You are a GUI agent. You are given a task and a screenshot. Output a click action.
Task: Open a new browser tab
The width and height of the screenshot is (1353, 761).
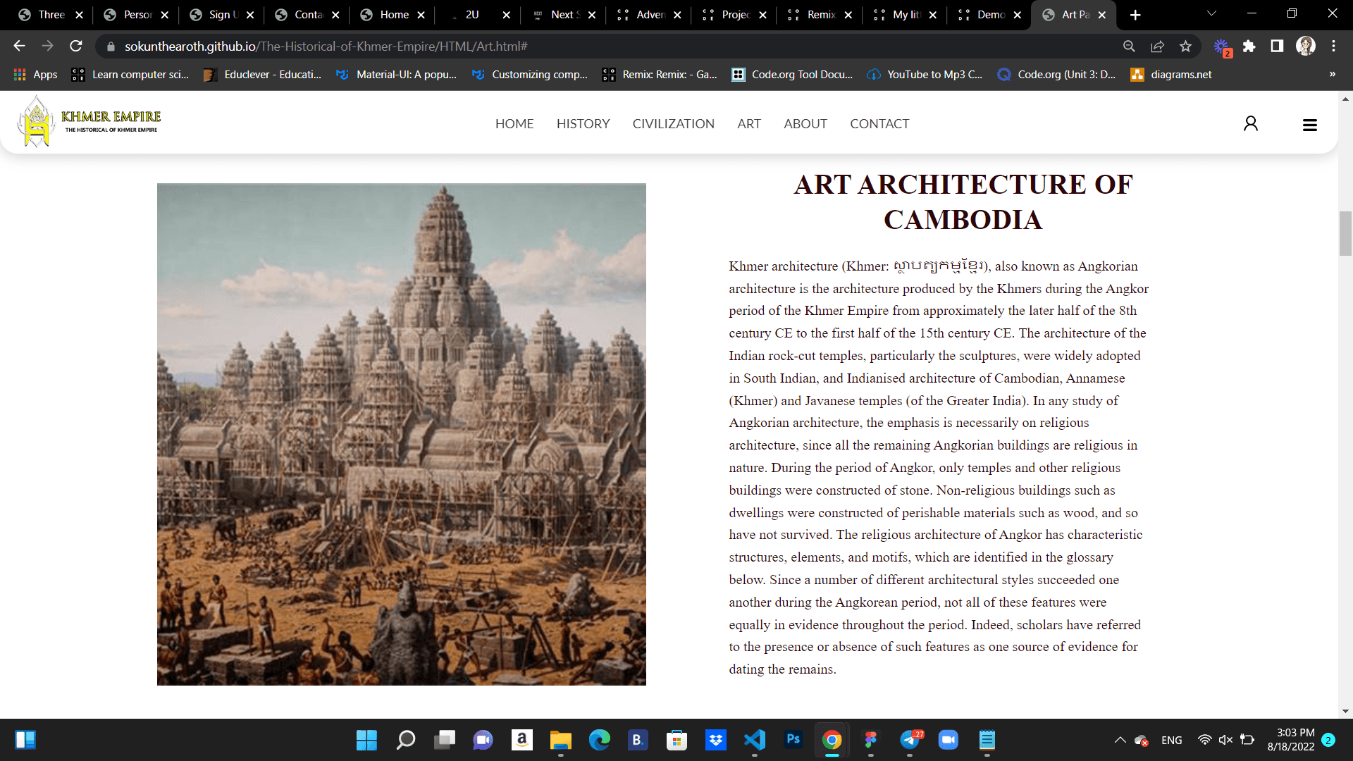[1135, 15]
